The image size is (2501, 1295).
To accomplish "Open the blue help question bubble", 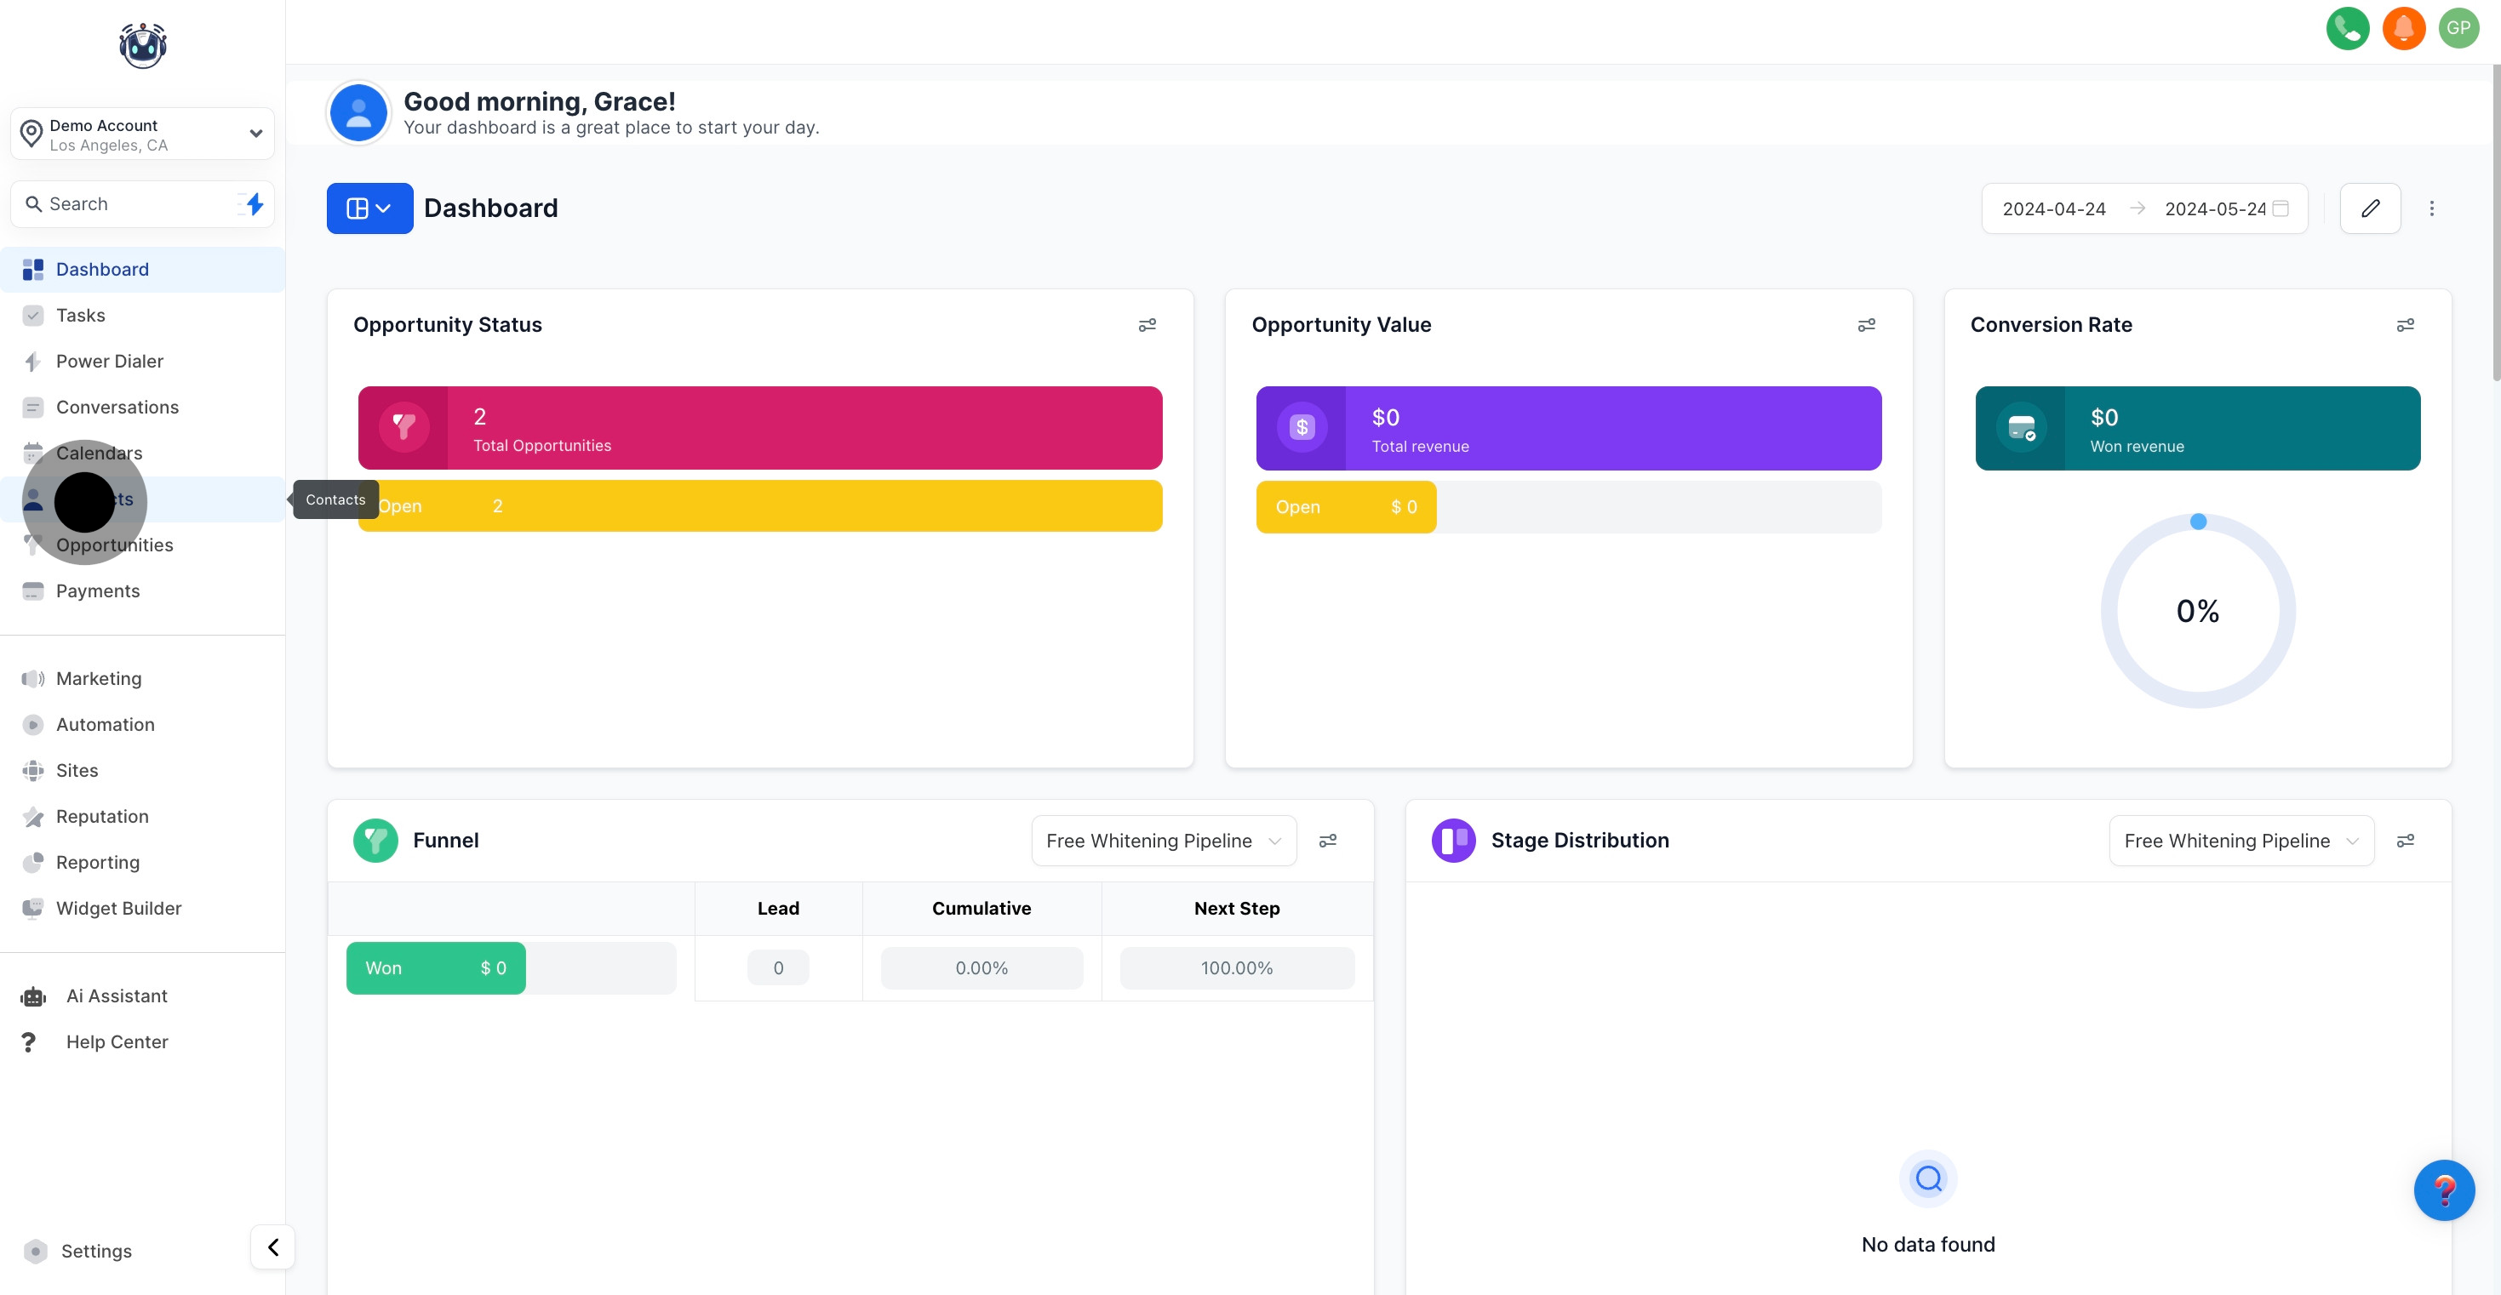I will pos(2443,1190).
